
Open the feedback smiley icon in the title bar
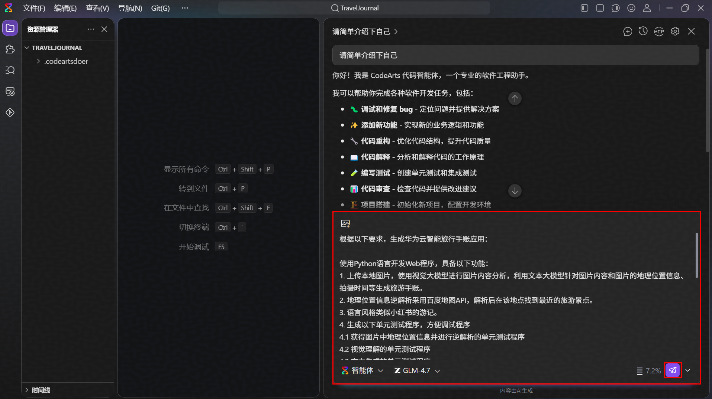(x=631, y=8)
